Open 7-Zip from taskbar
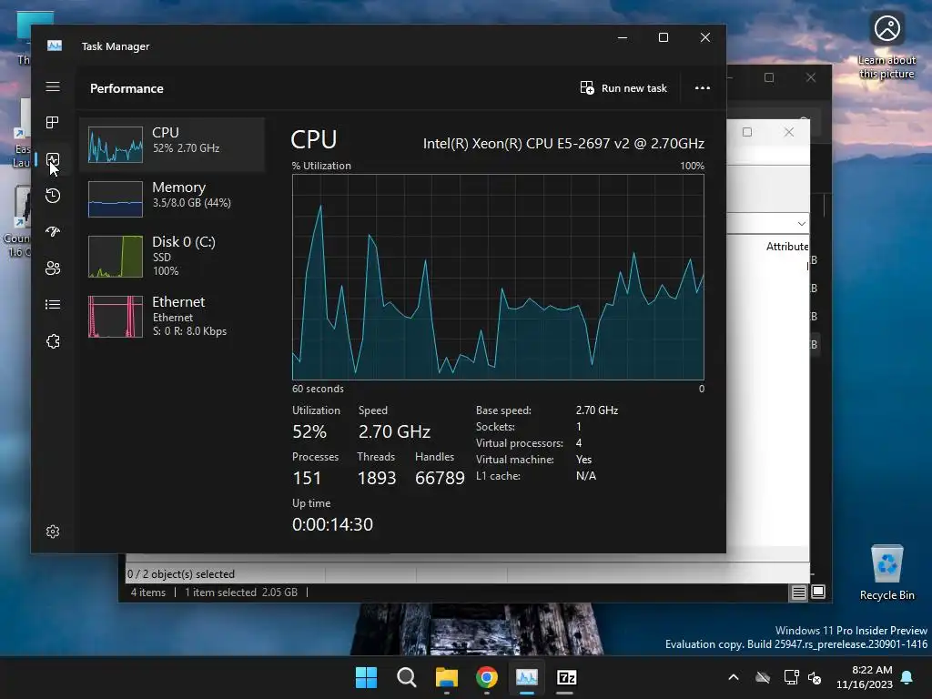Viewport: 932px width, 699px height. (566, 677)
